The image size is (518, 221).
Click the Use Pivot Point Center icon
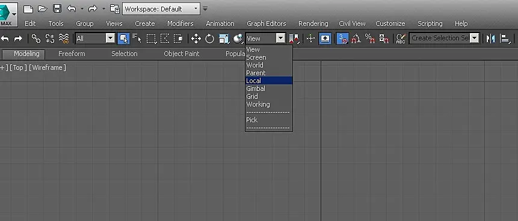294,39
